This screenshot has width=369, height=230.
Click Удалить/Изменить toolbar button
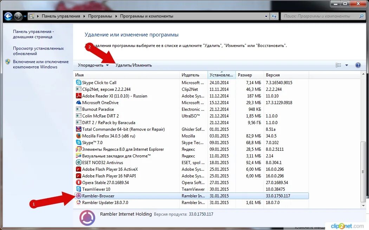coord(134,65)
